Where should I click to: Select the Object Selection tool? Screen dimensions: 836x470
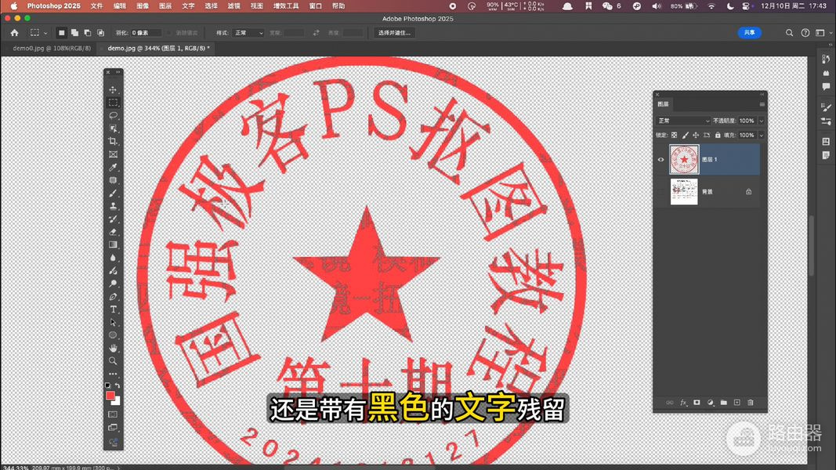(x=113, y=128)
